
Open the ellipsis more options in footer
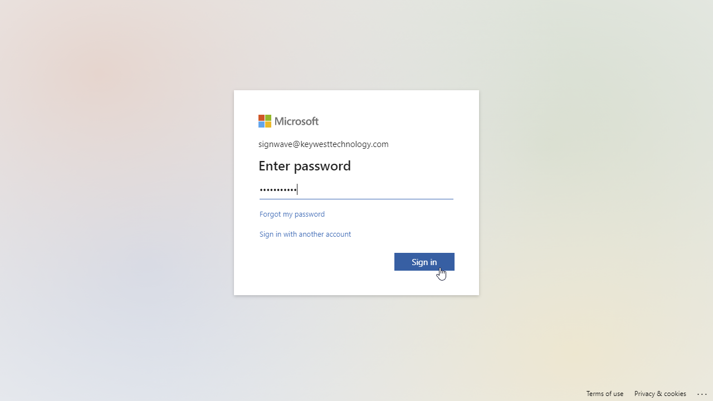point(702,394)
